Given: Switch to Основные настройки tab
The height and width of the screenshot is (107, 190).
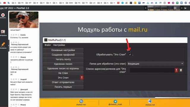Looking at the screenshot, I should point(63,50).
